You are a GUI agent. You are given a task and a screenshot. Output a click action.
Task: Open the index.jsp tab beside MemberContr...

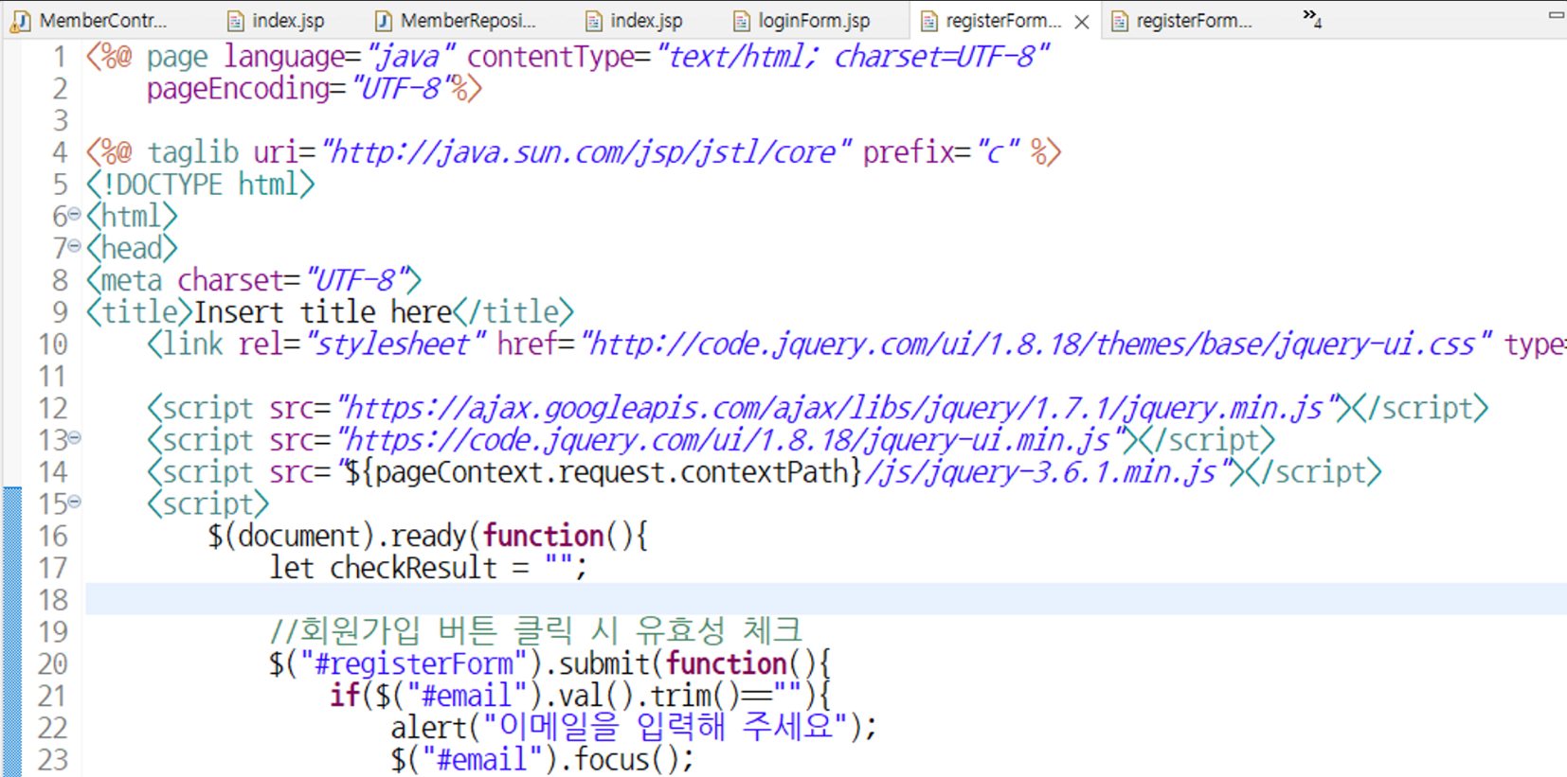click(x=277, y=20)
